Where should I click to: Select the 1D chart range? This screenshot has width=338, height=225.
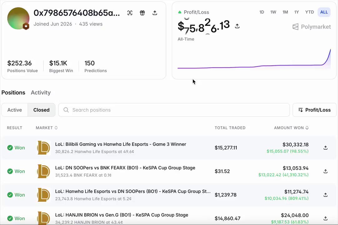[x=262, y=12]
